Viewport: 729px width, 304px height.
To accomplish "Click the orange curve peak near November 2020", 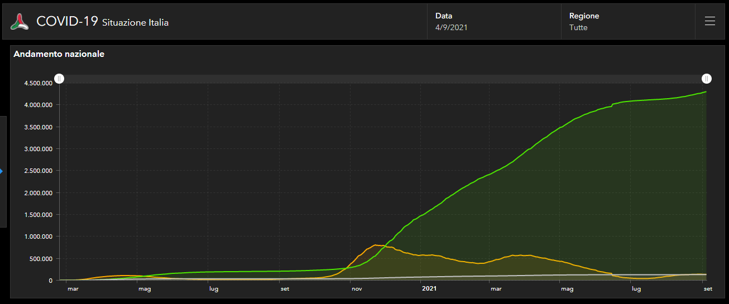I will coord(376,245).
